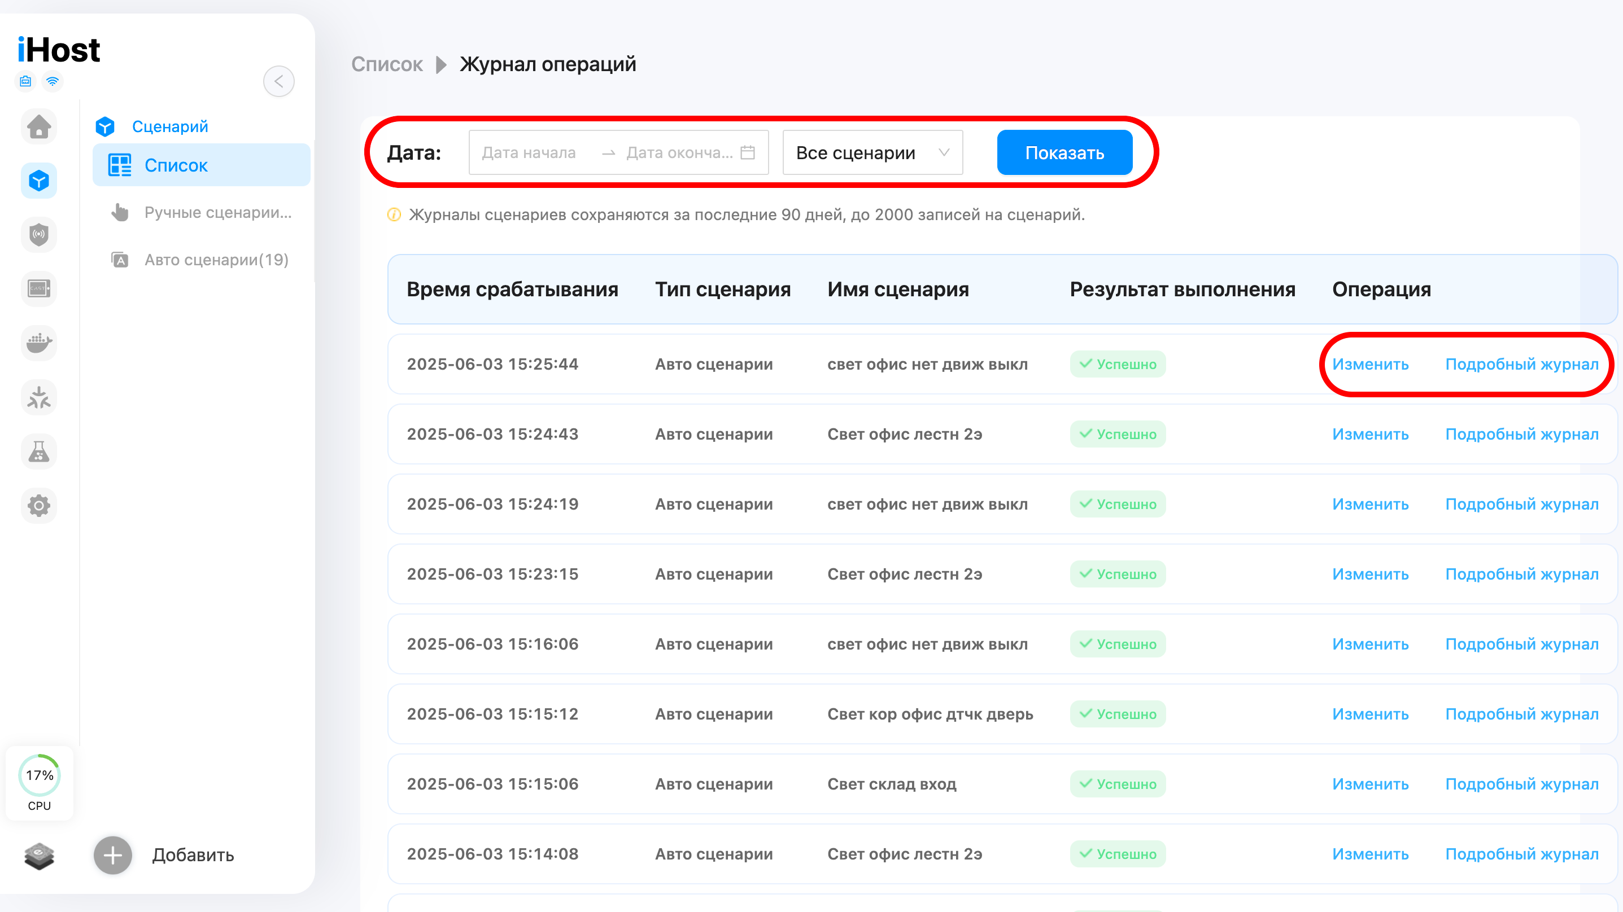Select the blue Scenes cube sidebar icon
Screen dimensions: 1623x912
click(39, 181)
